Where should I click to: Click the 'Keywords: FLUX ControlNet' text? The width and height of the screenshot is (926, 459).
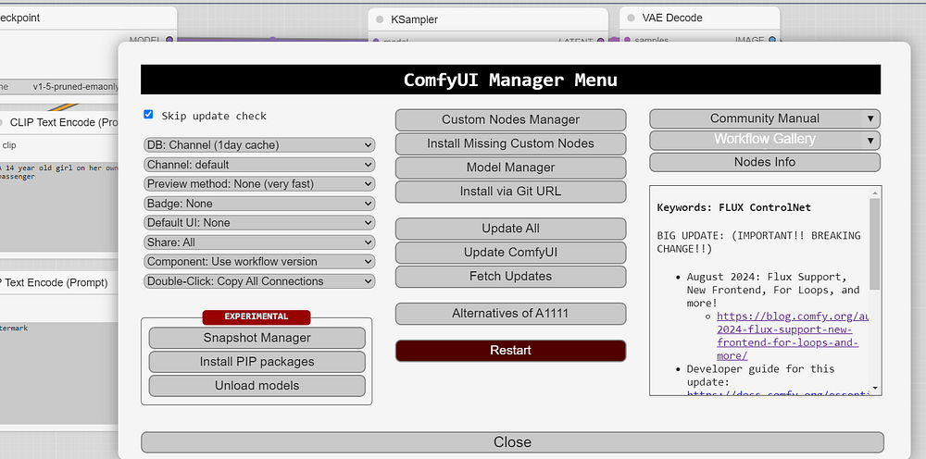pos(733,207)
